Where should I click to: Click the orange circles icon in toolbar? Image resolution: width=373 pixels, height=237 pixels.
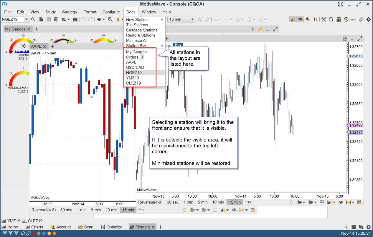[x=308, y=19]
